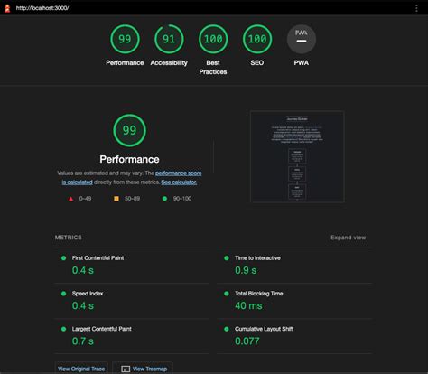The width and height of the screenshot is (428, 374).
Task: Expand the Total Blocking Time metric
Action: [x=294, y=301]
